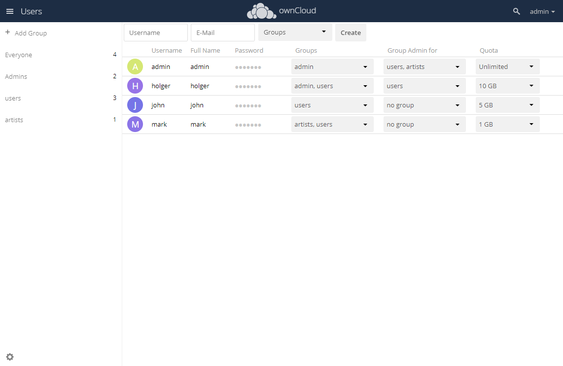
Task: Click holger's H avatar
Action: (x=135, y=86)
